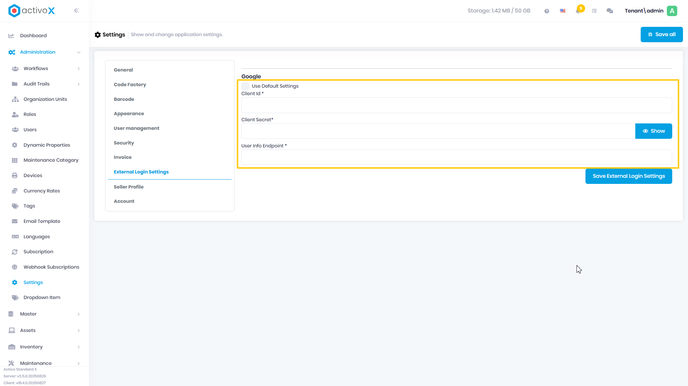Viewport: 688px width, 386px height.
Task: Open chat bubbles icon in header
Action: (609, 11)
